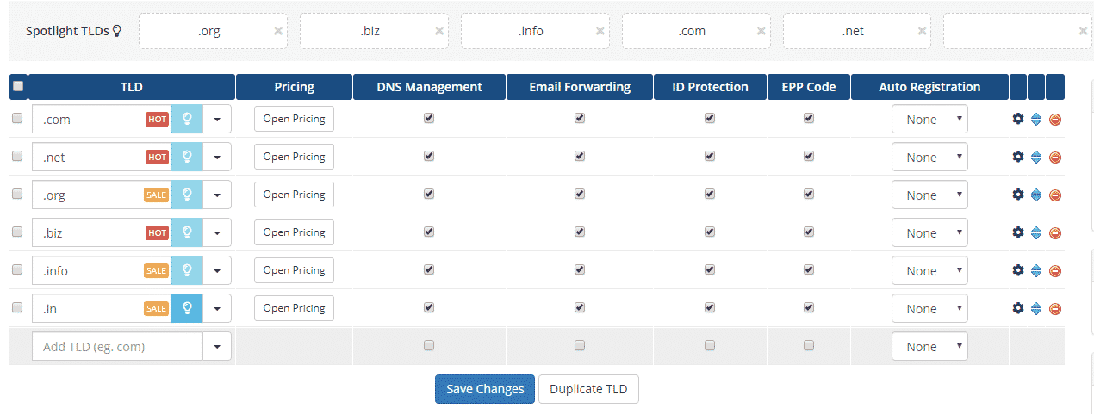Remove .org from Spotlight TLDs
This screenshot has height=414, width=1094.
tap(278, 31)
